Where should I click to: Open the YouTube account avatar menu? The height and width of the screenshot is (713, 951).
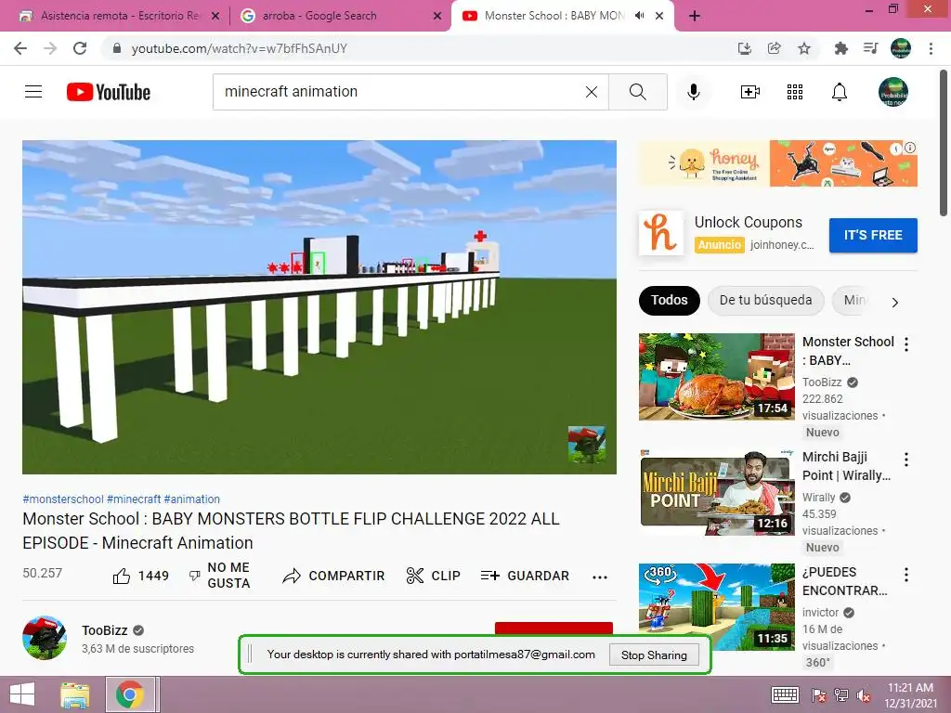(893, 92)
